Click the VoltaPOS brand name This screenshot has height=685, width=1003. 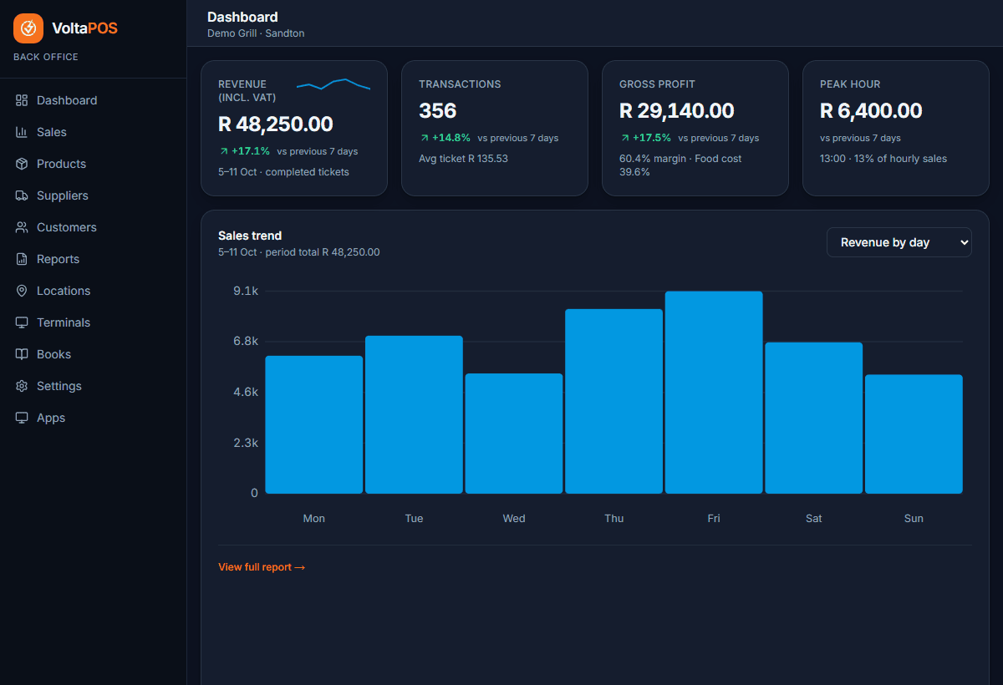84,28
